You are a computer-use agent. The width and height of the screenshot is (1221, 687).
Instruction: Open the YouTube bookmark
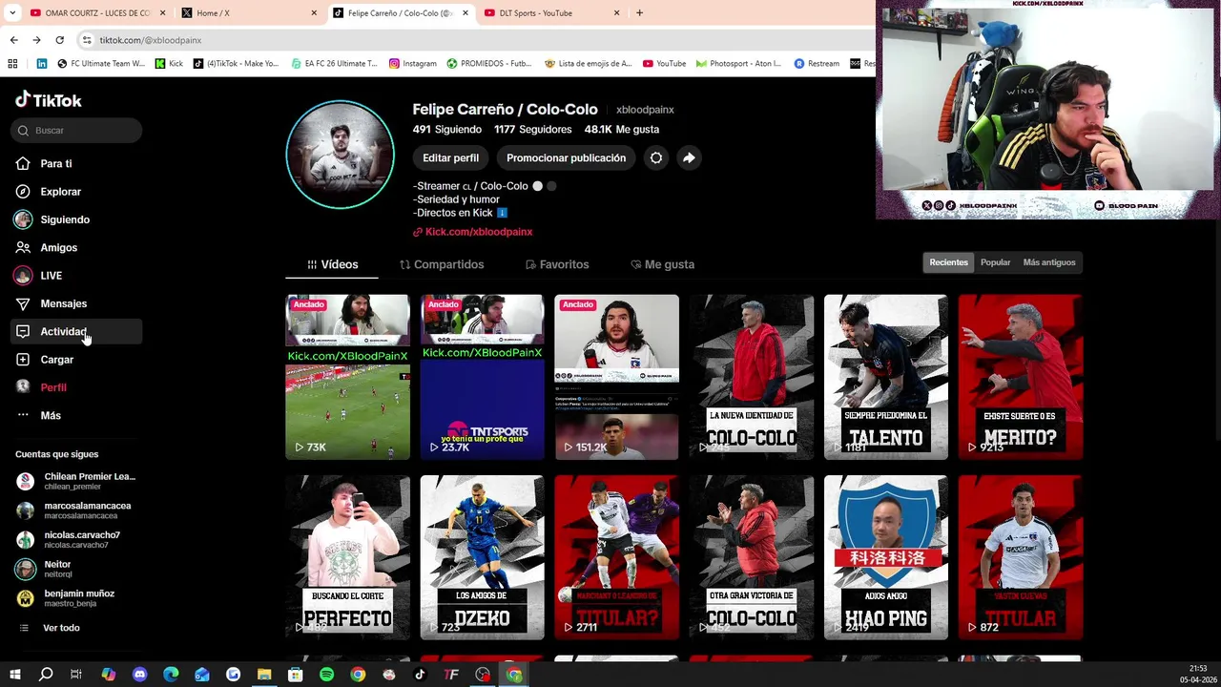[x=664, y=64]
